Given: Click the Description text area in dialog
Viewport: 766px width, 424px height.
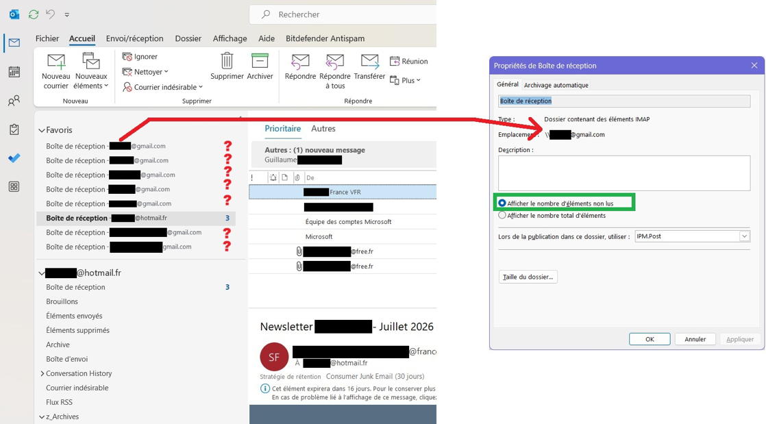Looking at the screenshot, I should point(624,173).
